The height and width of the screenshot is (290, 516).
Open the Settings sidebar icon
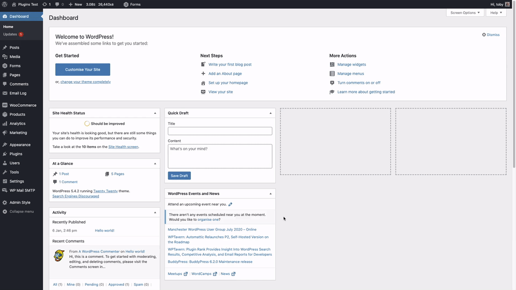5,181
